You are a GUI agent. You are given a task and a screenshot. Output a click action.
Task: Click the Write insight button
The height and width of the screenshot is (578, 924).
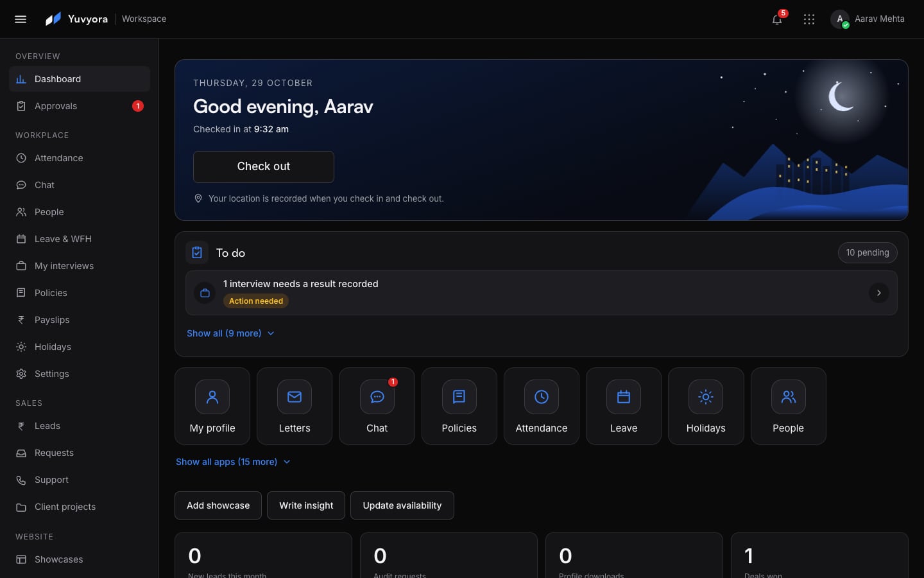coord(306,505)
